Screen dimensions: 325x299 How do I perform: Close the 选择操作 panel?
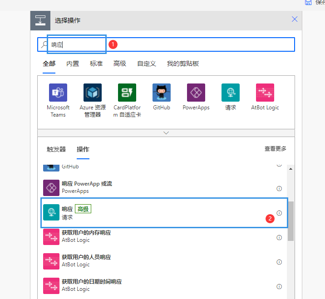pyautogui.click(x=295, y=19)
